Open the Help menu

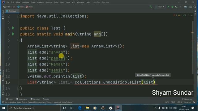[88, 2]
